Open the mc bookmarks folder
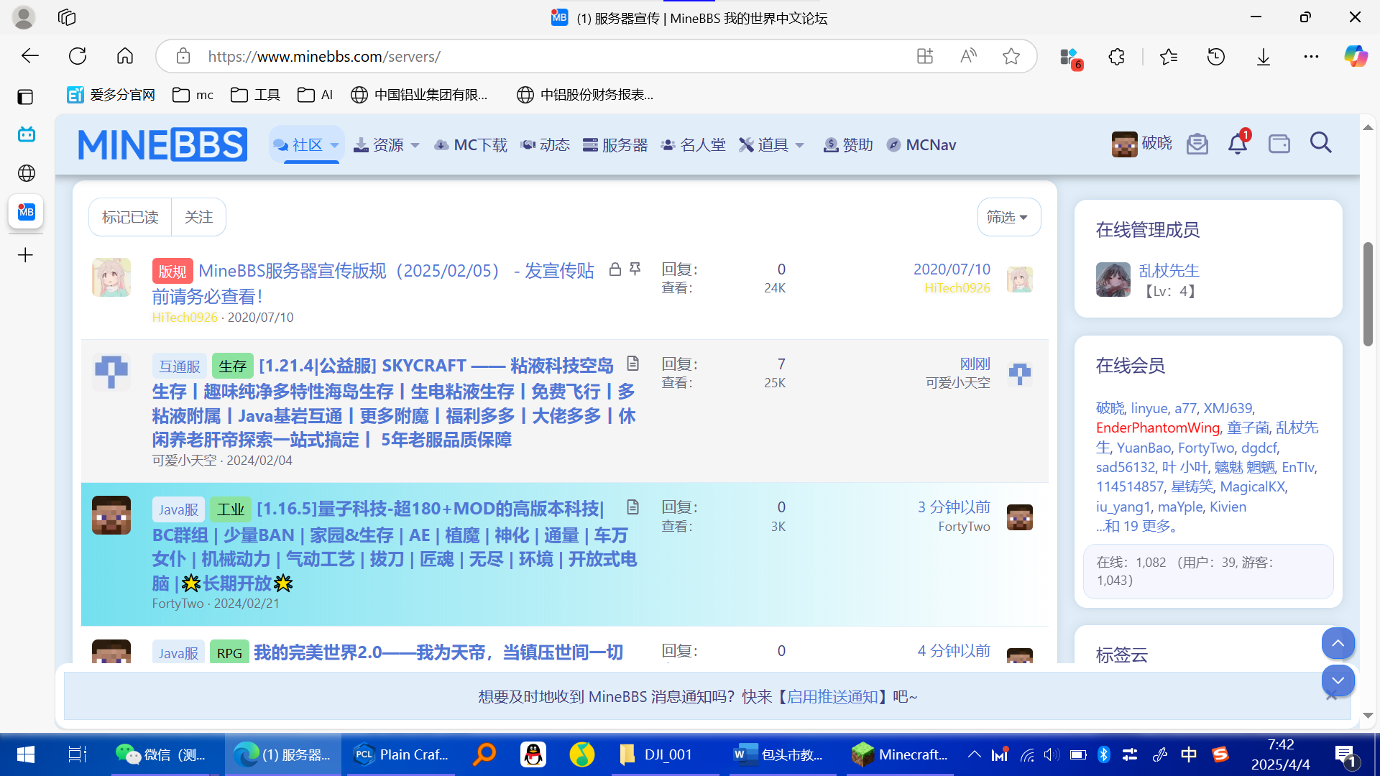 193,95
